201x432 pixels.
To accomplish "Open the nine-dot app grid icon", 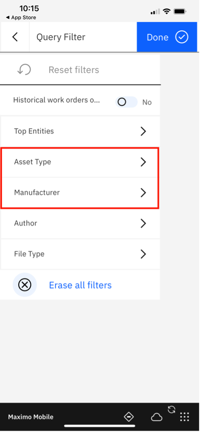I will (x=184, y=417).
